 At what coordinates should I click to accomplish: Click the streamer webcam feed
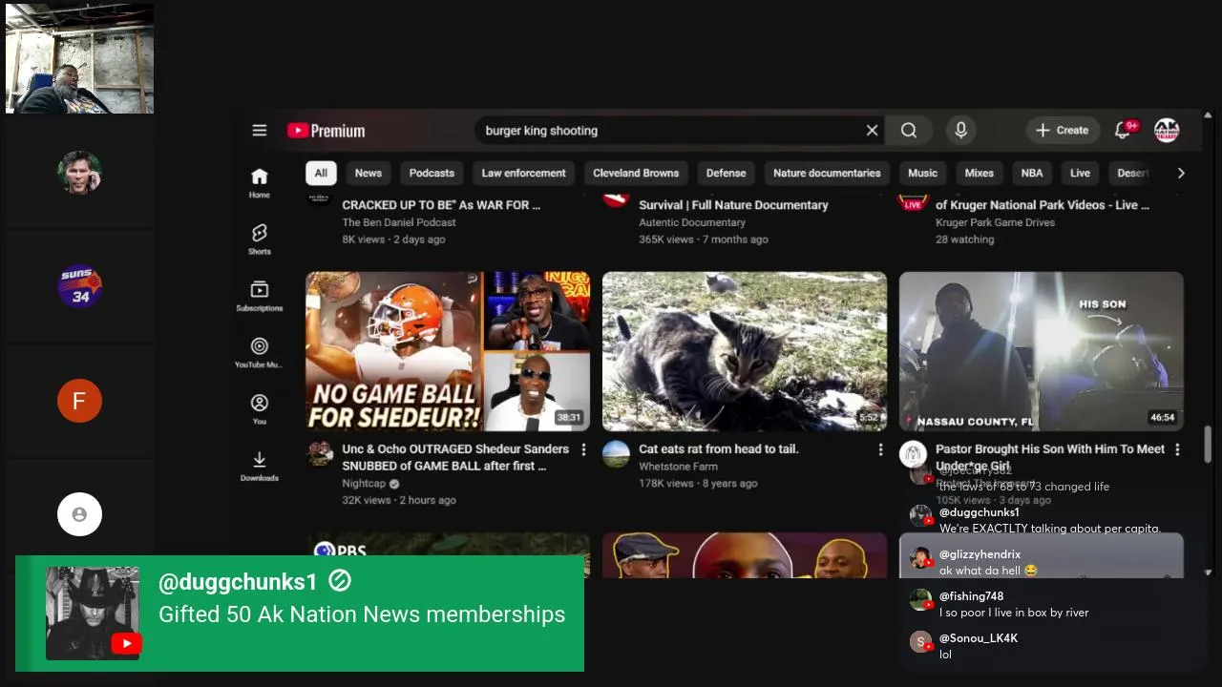pyautogui.click(x=79, y=59)
